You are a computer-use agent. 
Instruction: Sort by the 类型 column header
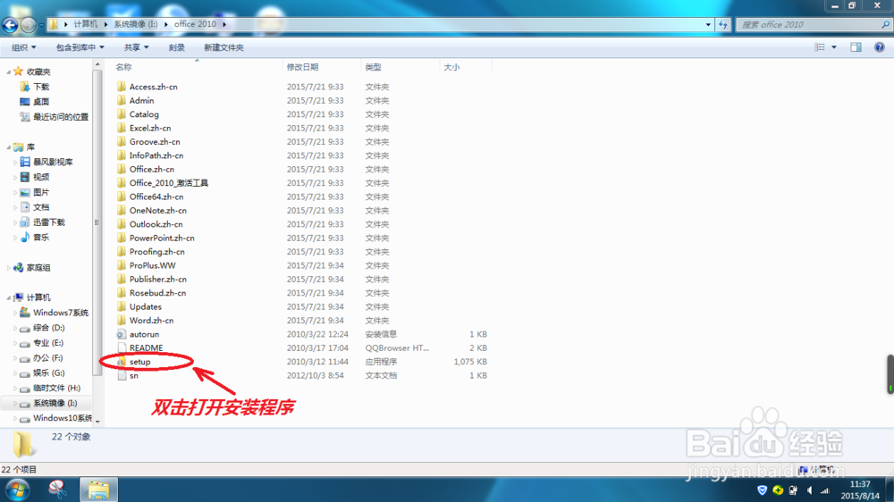[x=373, y=67]
